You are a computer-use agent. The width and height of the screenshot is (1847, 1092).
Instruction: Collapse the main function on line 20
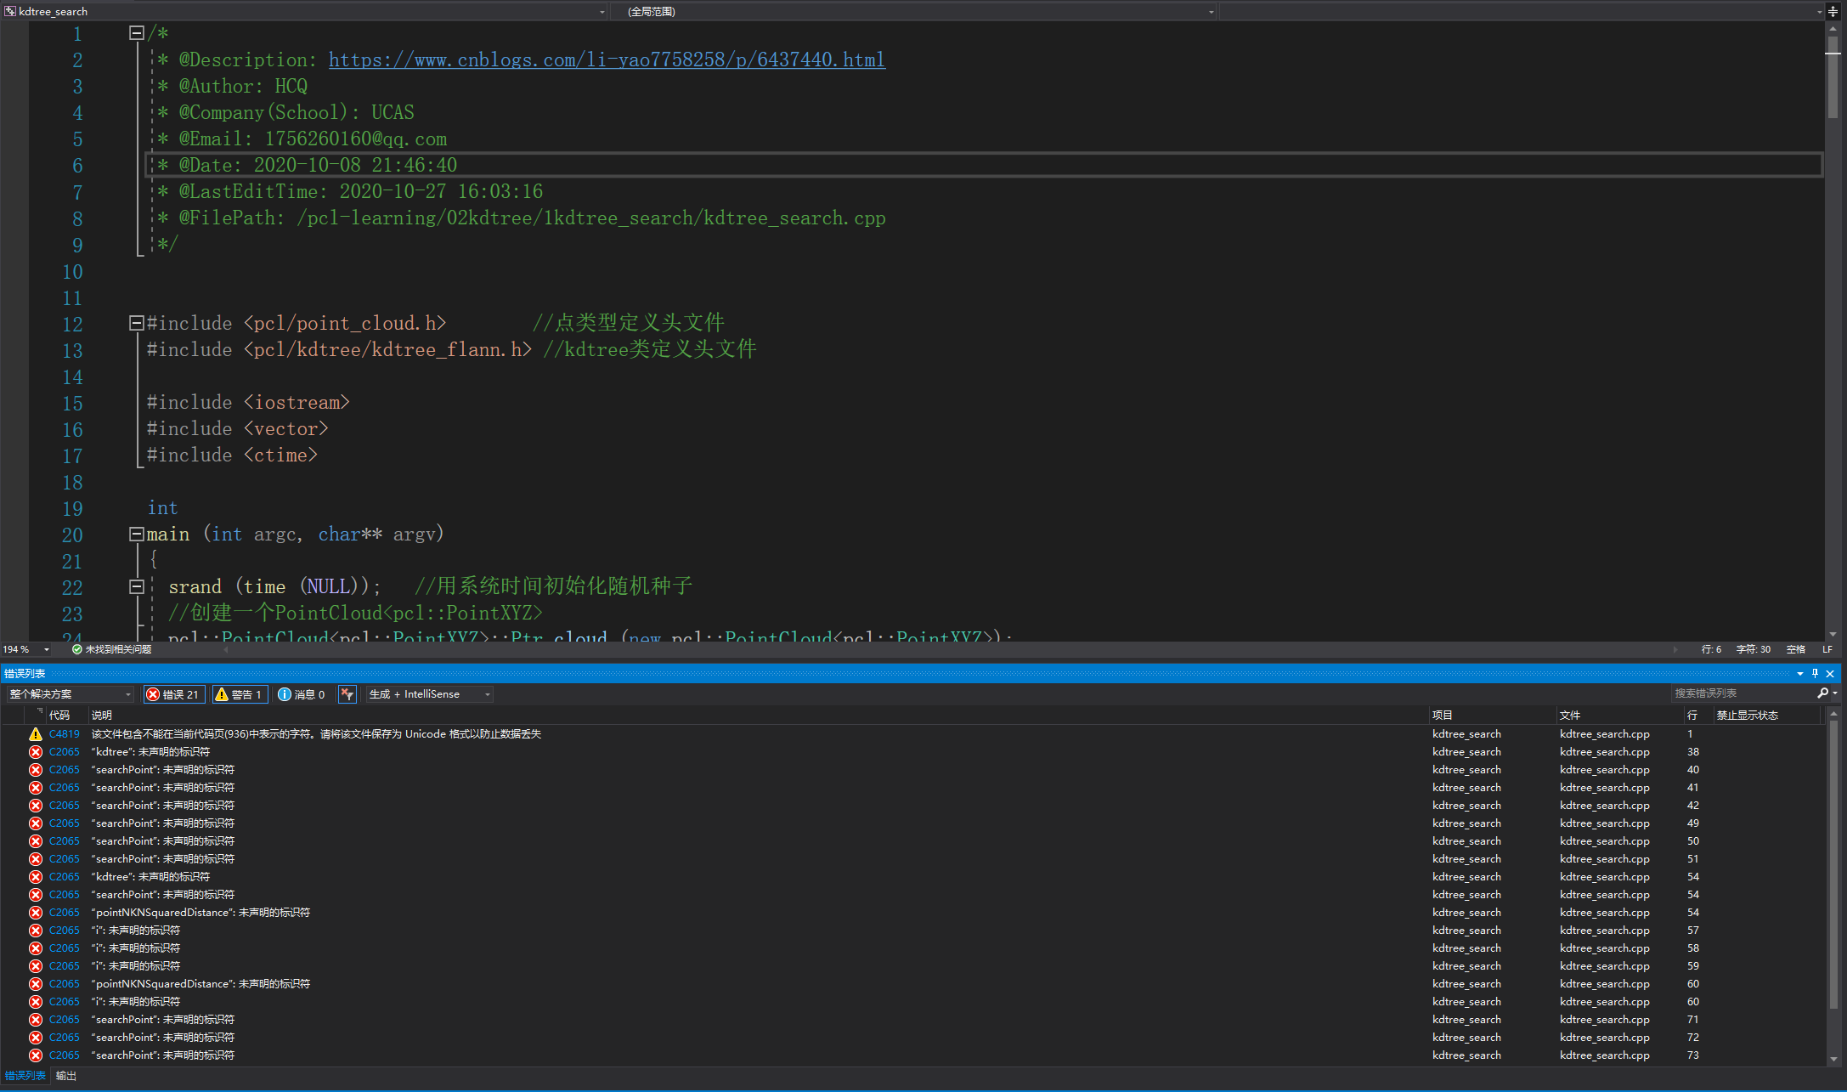(x=136, y=534)
